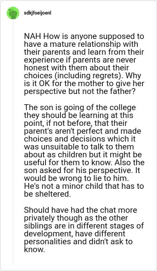Click the line 'experience if parents are never'
This screenshot has height=271, width=157.
point(80,60)
